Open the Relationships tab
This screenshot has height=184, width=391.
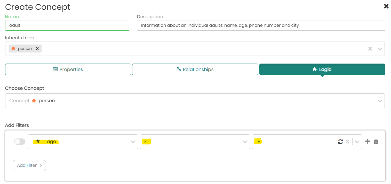point(195,69)
